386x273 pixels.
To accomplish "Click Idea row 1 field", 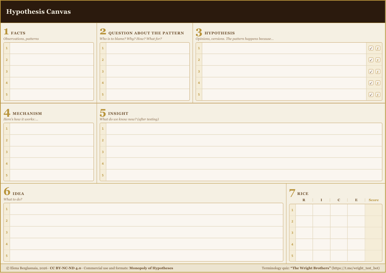I will click(146, 209).
